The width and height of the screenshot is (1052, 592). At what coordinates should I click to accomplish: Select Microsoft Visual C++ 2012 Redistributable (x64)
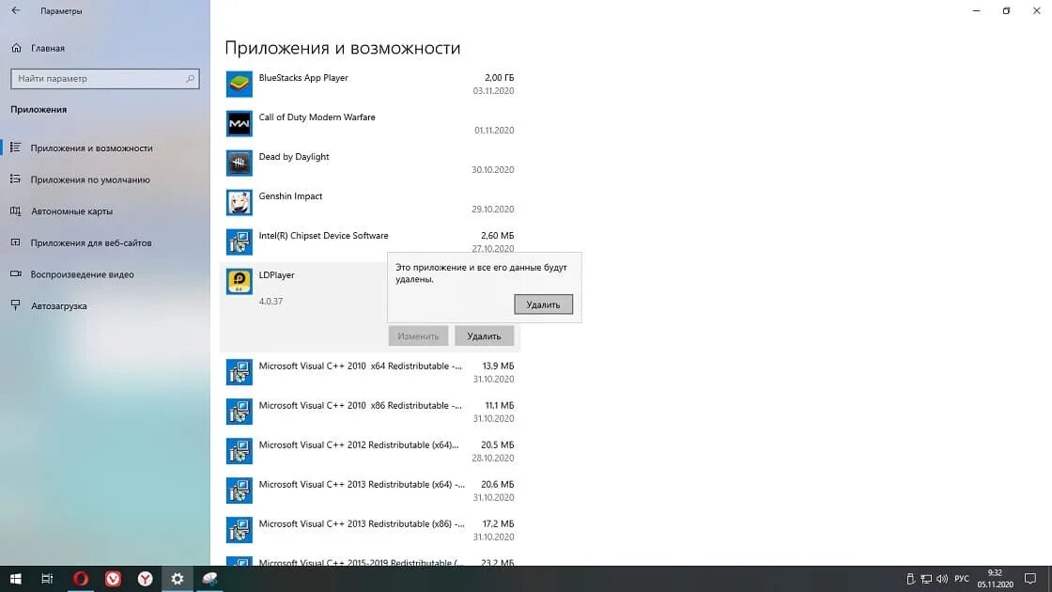(370, 452)
